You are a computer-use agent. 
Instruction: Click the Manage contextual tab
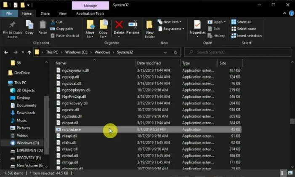pyautogui.click(x=90, y=5)
